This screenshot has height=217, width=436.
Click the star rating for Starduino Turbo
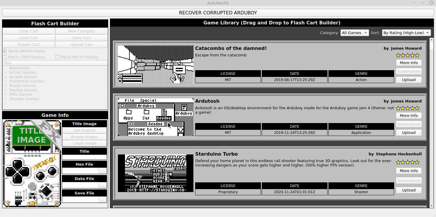click(407, 162)
